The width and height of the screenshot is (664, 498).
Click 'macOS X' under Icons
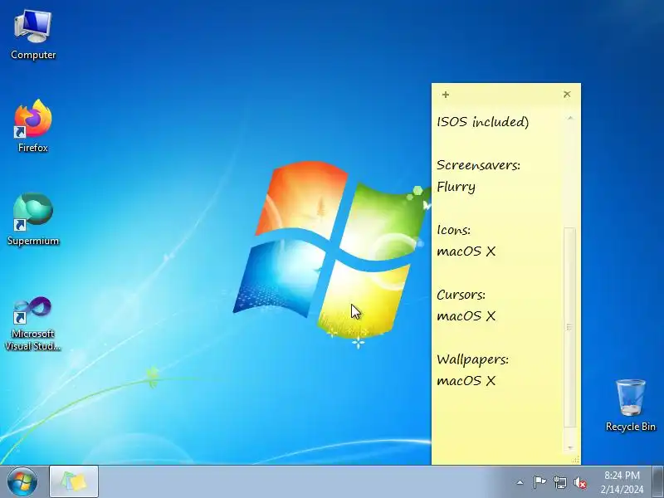466,251
